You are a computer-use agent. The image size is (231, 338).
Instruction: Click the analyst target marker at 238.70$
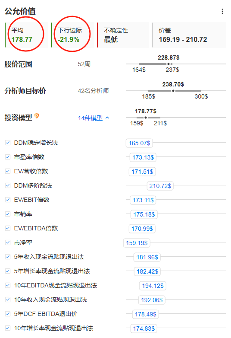pos(173,91)
